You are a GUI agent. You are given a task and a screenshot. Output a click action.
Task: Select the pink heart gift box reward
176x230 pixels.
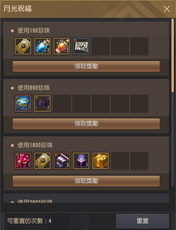pos(23,161)
